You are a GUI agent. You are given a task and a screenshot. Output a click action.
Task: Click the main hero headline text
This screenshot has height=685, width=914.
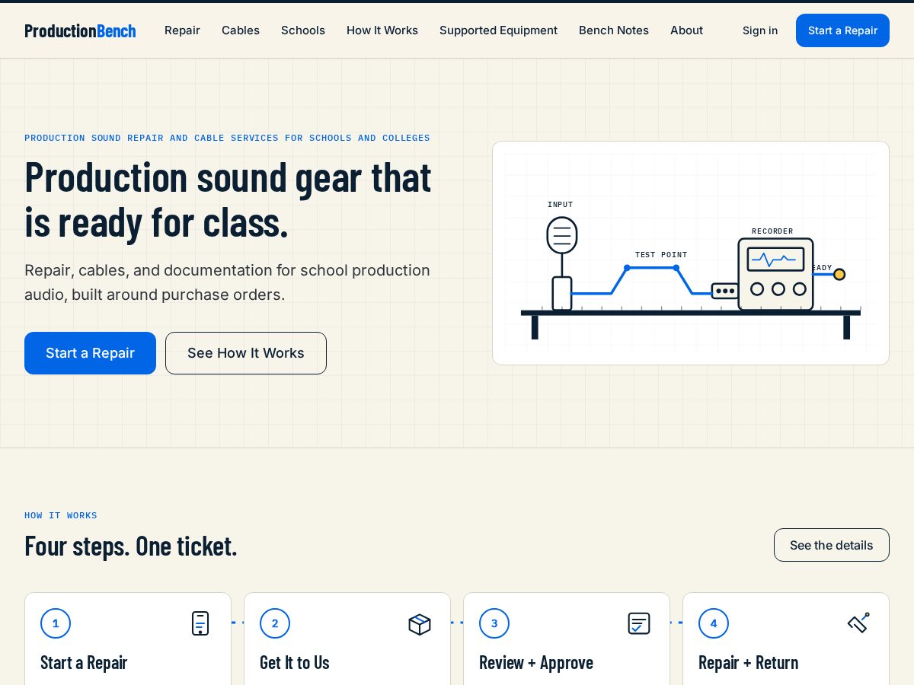(228, 199)
